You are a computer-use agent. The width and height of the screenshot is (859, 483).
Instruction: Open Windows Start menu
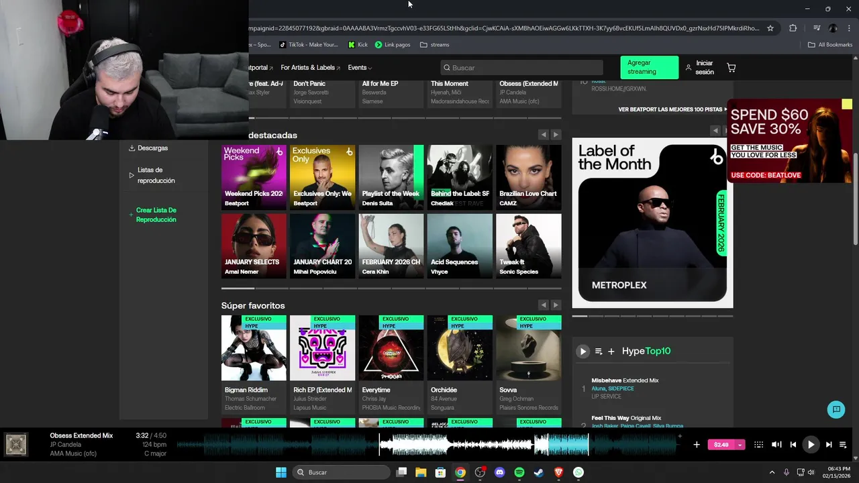point(281,472)
